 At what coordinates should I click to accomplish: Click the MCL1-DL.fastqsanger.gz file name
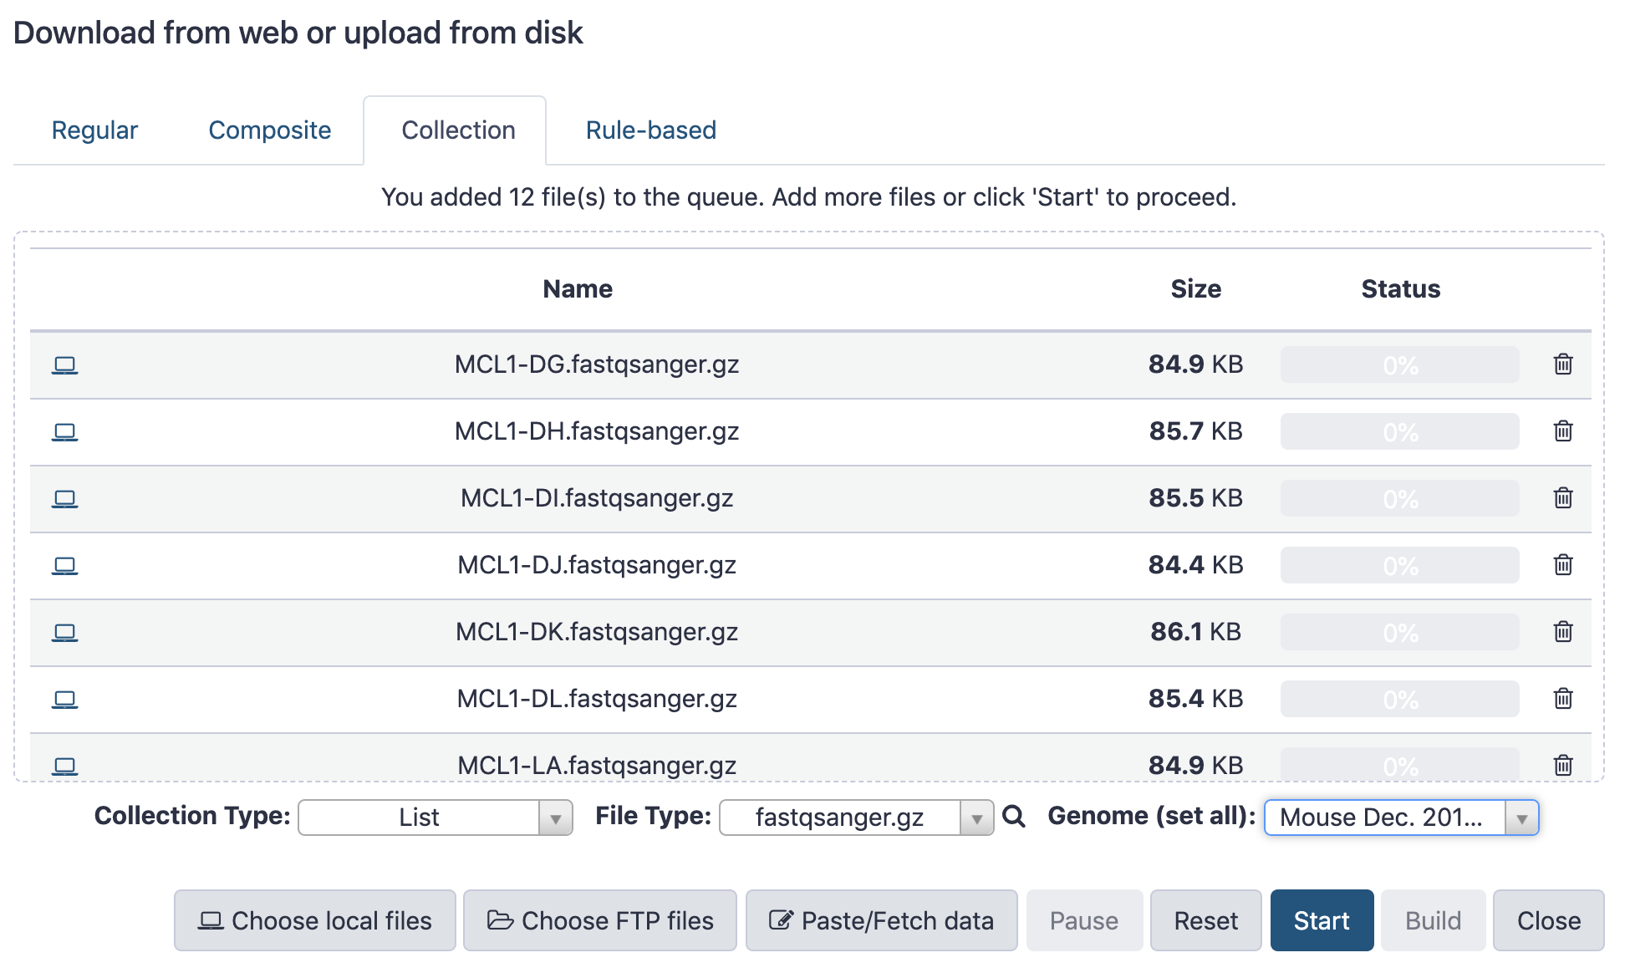coord(596,699)
